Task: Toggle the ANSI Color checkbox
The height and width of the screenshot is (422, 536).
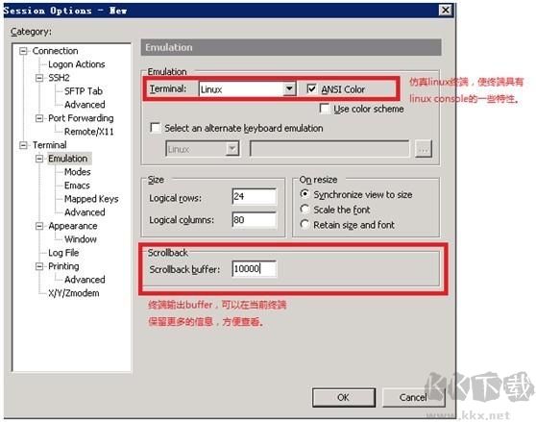Action: coord(311,88)
